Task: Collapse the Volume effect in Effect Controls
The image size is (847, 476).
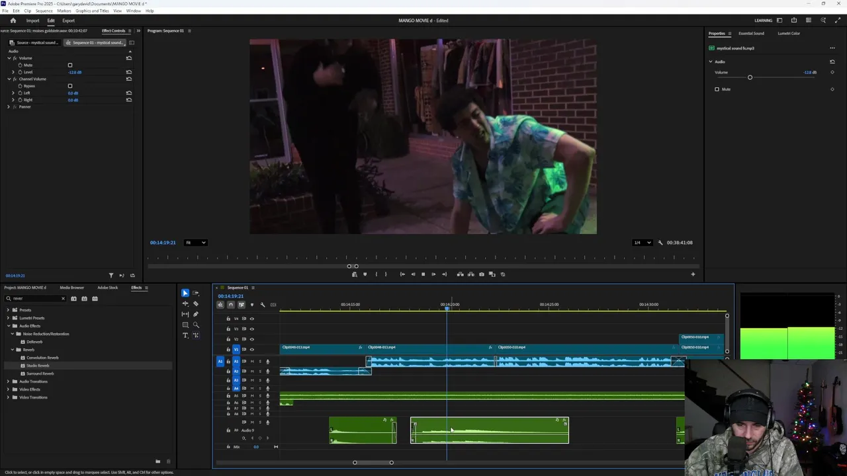Action: (9, 58)
